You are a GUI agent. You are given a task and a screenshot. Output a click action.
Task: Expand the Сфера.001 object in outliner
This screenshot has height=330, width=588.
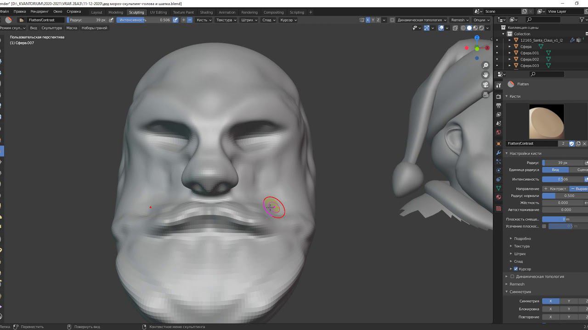(x=509, y=53)
